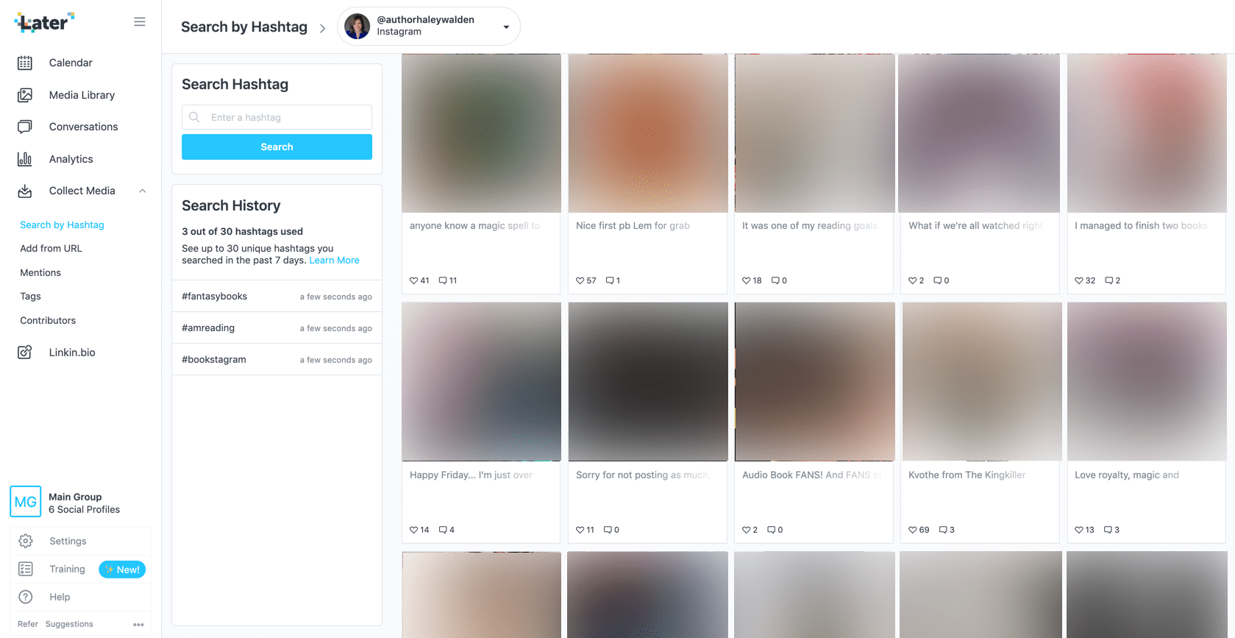Viewport: 1235px width, 638px height.
Task: Click the comment icon showing 11 comments
Action: (x=443, y=280)
